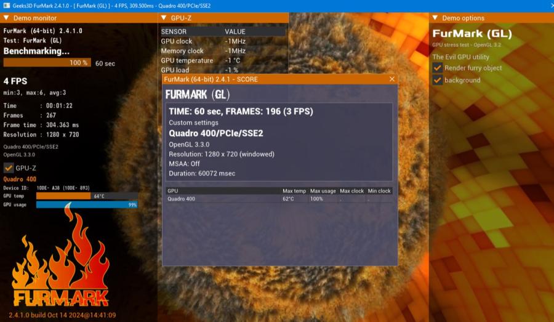Click the FurMark (GL) title in Demo options
This screenshot has width=554, height=322.
pos(472,34)
